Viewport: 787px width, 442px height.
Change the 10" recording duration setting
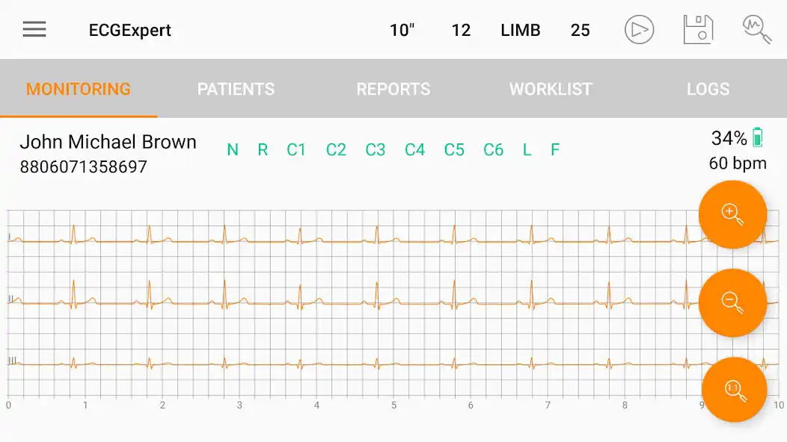(401, 30)
